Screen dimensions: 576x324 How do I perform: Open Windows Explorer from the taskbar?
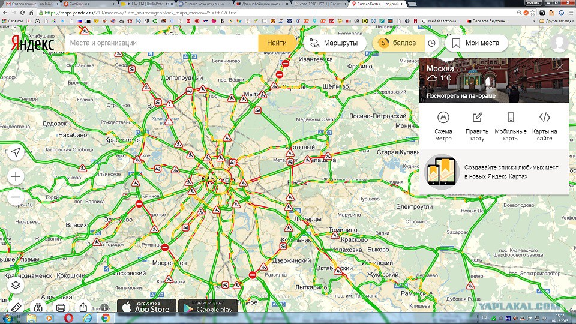point(31,318)
